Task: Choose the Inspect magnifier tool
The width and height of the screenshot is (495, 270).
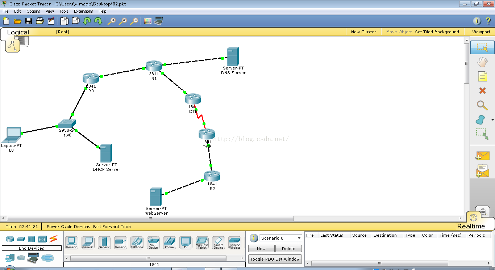Action: (482, 105)
